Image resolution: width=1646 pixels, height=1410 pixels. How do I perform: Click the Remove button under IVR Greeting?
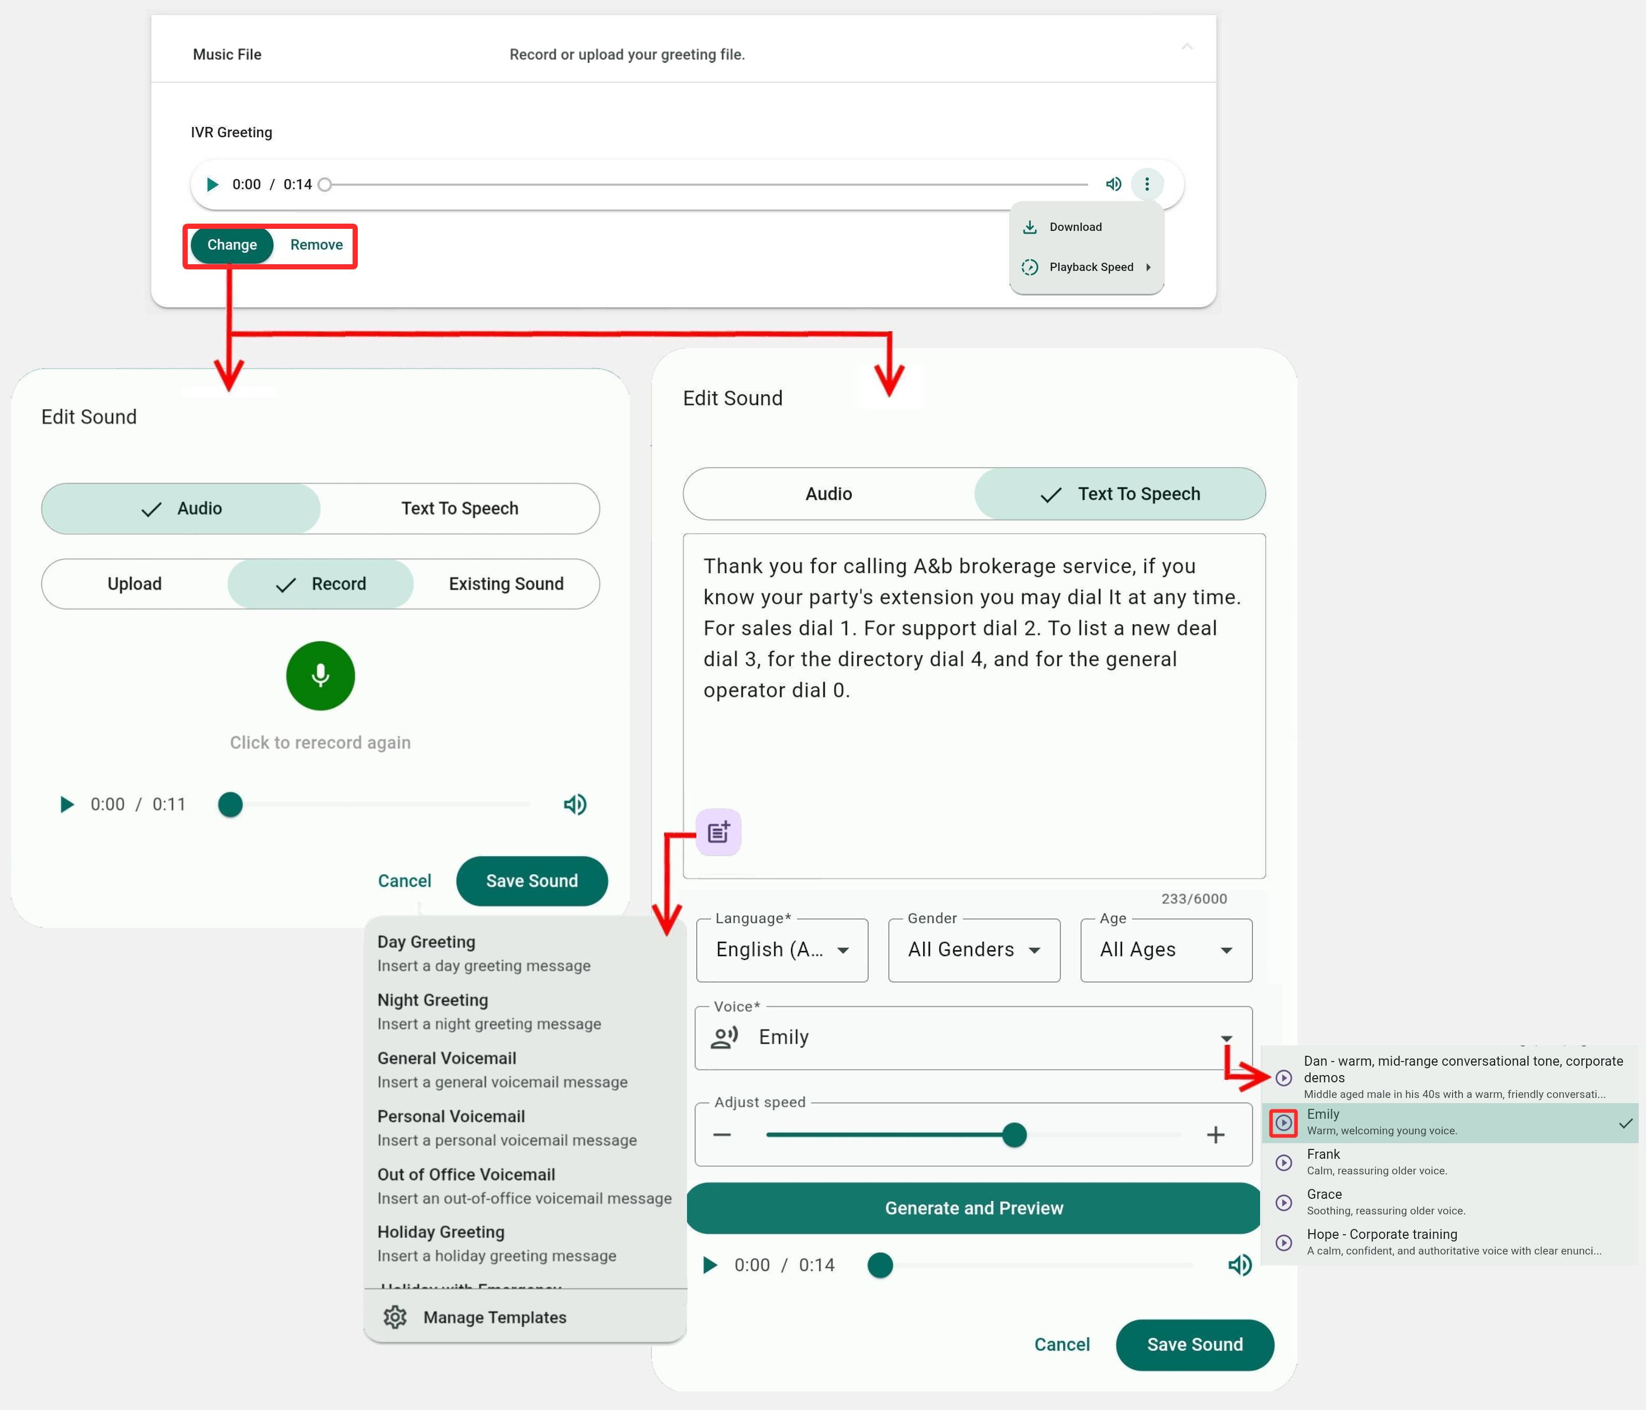click(316, 244)
